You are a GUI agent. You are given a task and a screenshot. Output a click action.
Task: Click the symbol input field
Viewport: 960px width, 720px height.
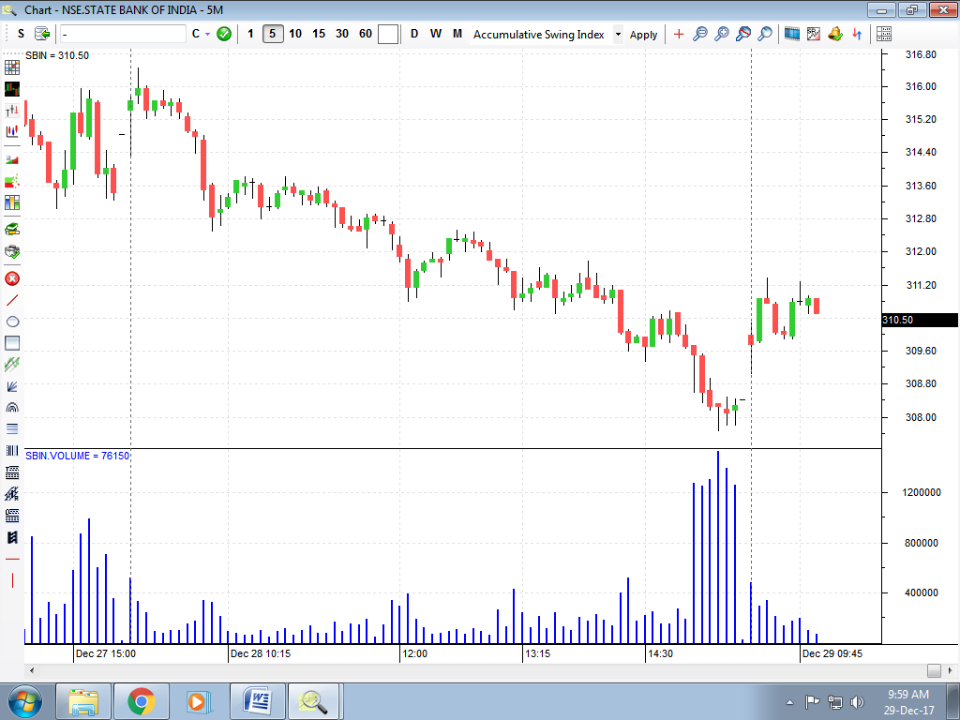[x=123, y=35]
